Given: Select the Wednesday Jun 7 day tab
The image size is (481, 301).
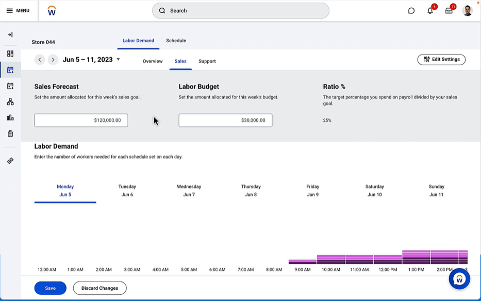Looking at the screenshot, I should point(189,190).
